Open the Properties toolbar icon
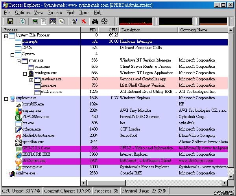This screenshot has width=236, height=196. 74,21
